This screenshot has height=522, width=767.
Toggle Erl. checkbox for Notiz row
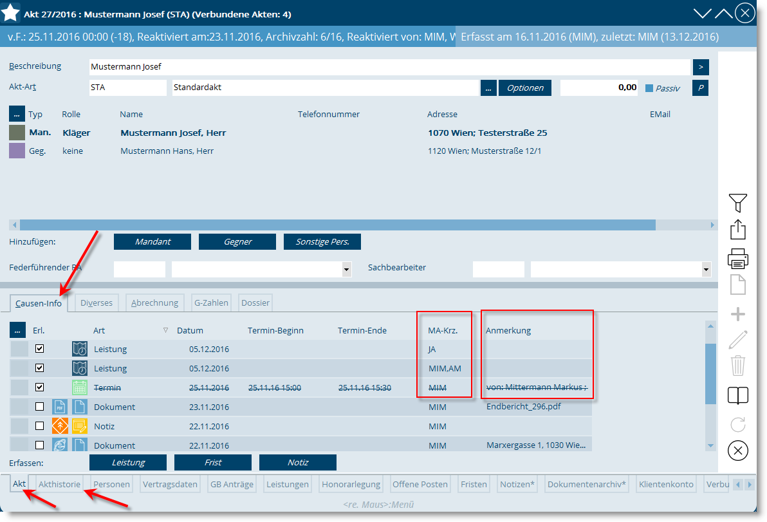40,425
